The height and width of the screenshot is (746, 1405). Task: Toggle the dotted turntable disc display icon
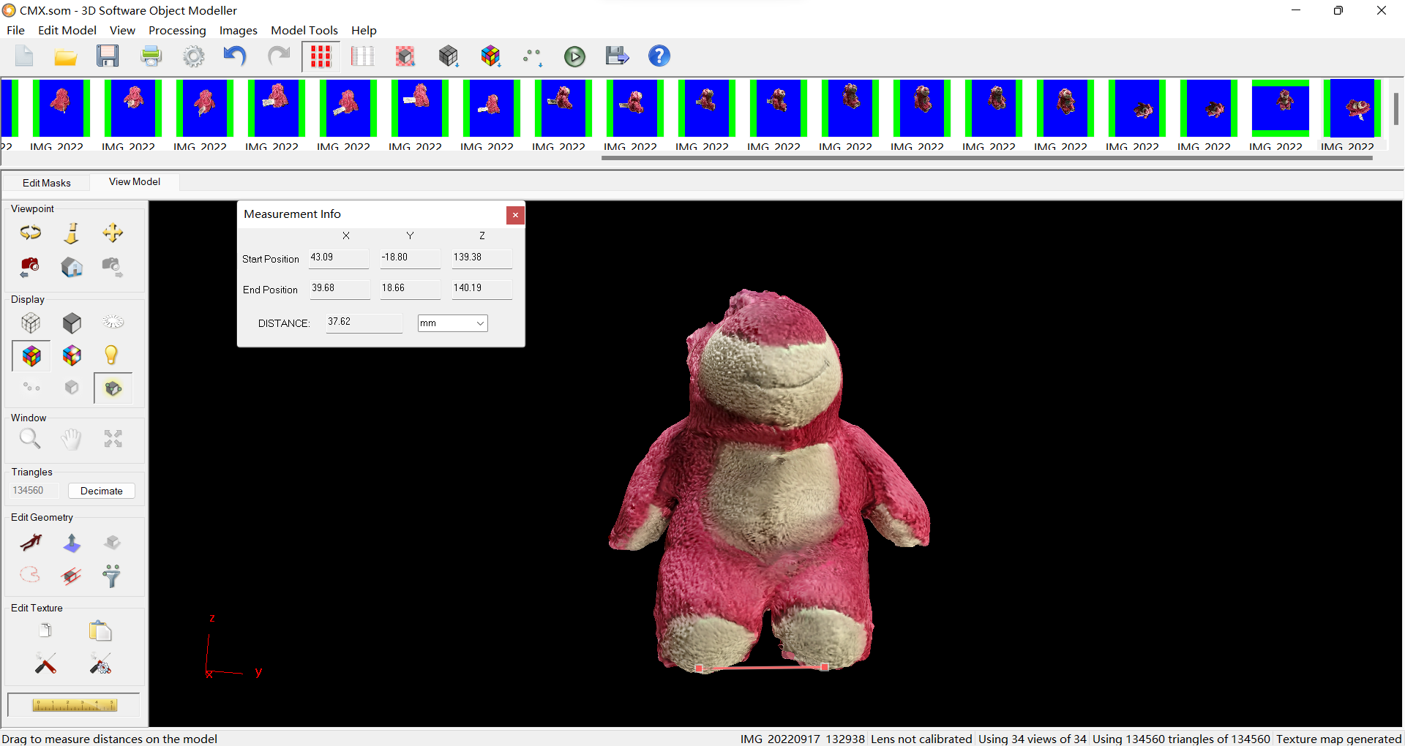[113, 321]
